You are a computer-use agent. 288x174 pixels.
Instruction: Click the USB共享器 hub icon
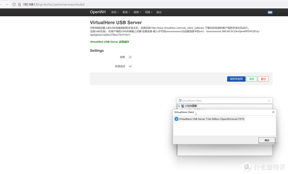click(183, 106)
